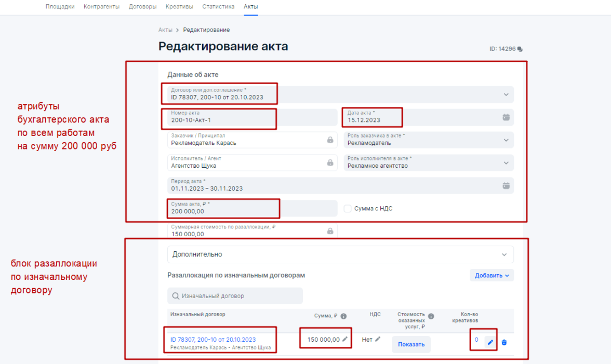Click the Показать button
Image resolution: width=611 pixels, height=364 pixels.
[x=411, y=344]
